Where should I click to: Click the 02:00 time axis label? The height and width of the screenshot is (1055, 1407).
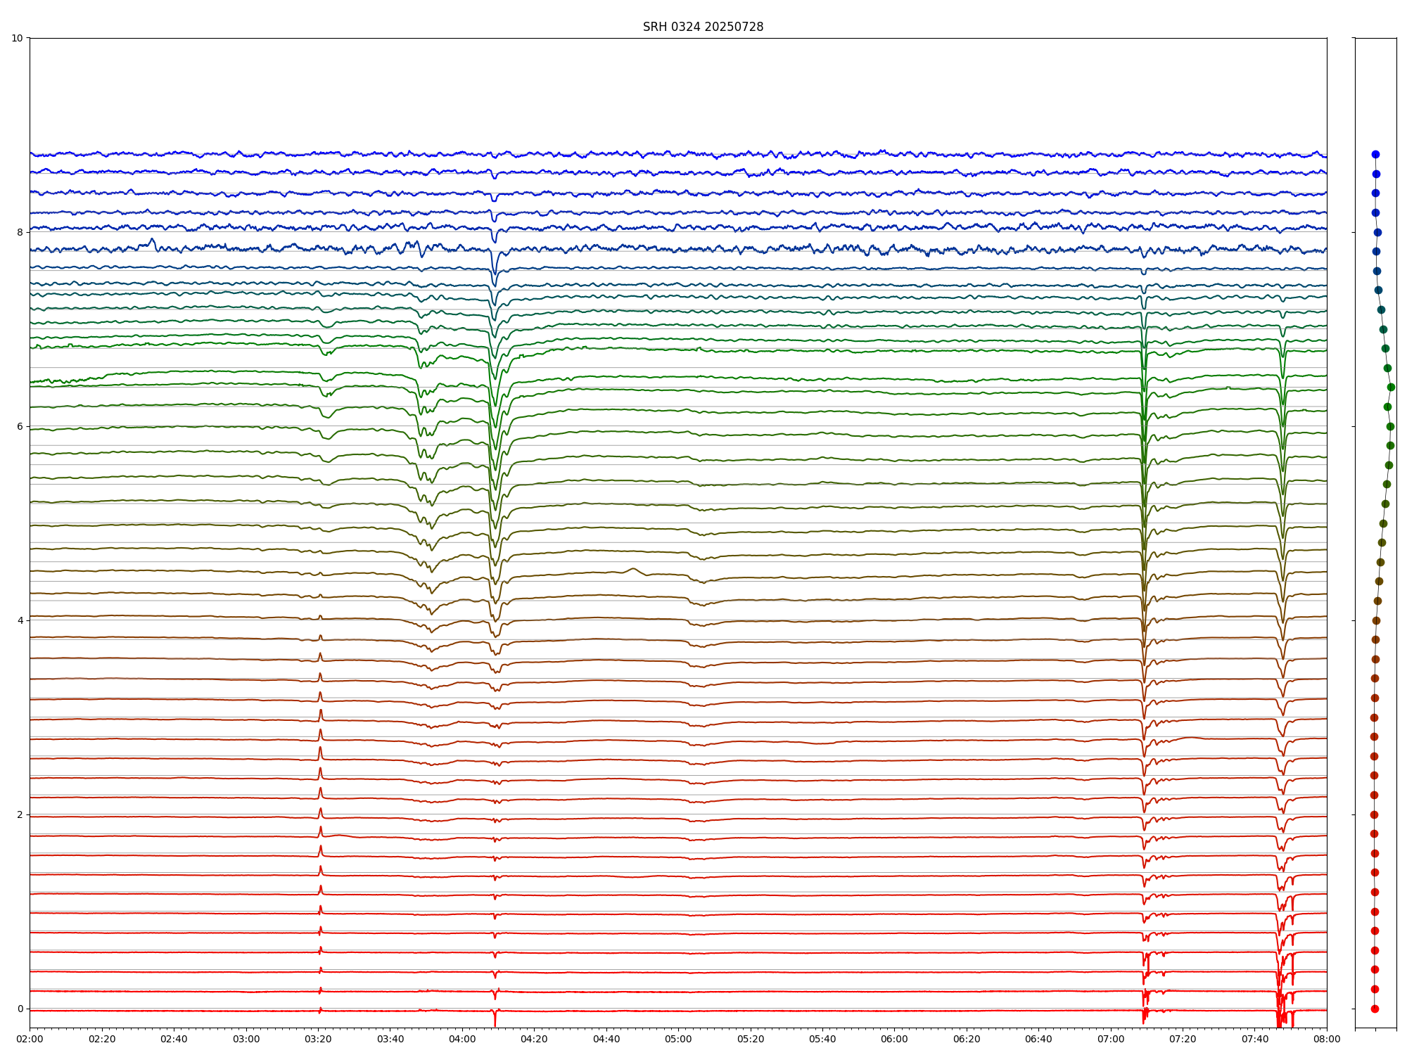click(30, 1039)
